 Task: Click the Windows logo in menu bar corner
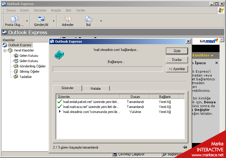pos(221,10)
